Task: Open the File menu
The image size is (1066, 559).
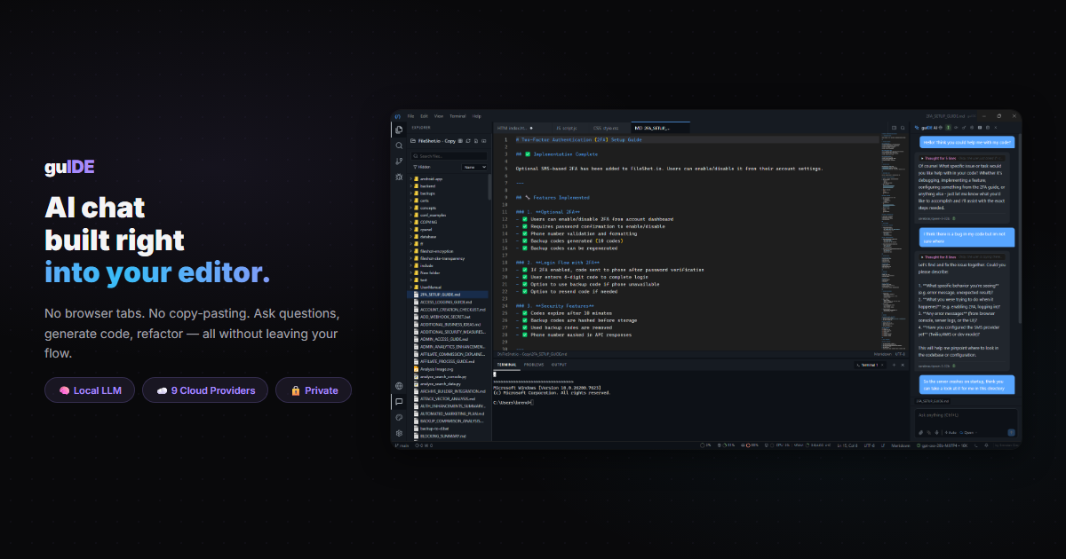Action: 411,116
